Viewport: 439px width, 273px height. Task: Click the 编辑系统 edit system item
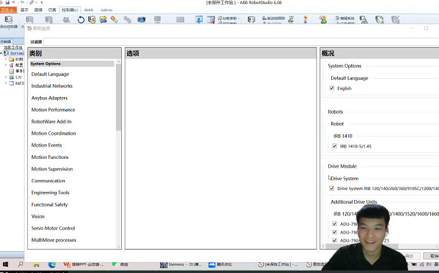click(x=345, y=18)
